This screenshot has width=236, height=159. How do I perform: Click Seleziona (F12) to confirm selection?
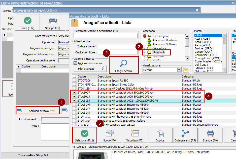(85, 135)
